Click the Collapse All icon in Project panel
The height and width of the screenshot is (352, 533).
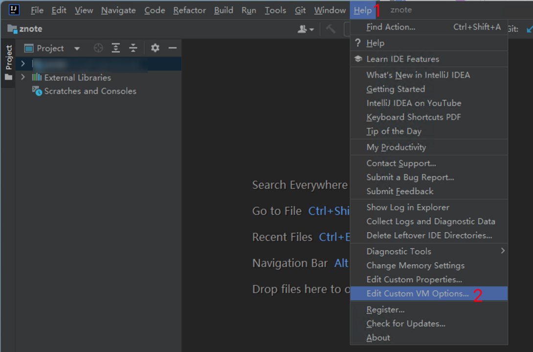click(x=133, y=48)
